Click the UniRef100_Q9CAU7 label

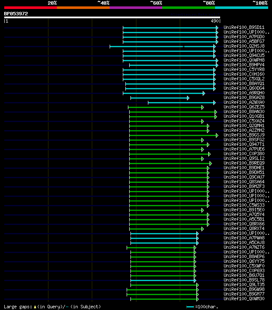click(244, 177)
